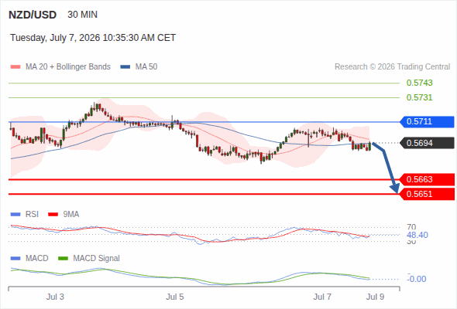The width and height of the screenshot is (457, 309).
Task: Select the 0.5711 blue pivot price tag
Action: 427,122
